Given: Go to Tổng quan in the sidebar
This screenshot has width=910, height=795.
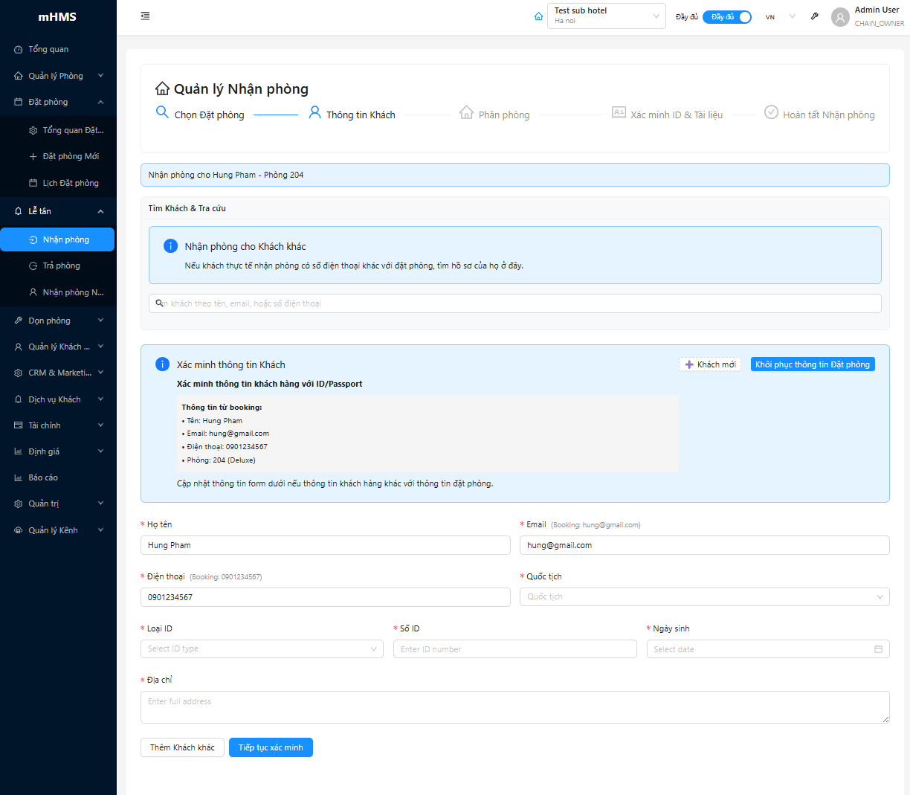Looking at the screenshot, I should 48,49.
